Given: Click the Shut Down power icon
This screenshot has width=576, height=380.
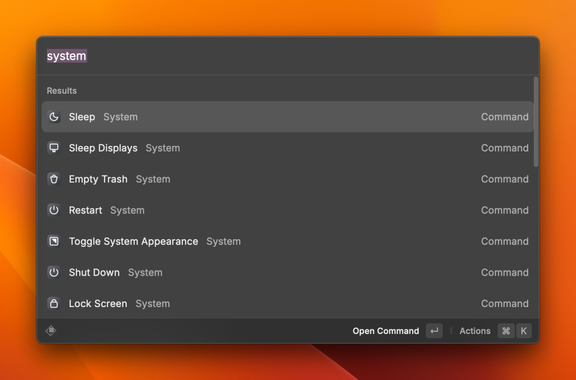Looking at the screenshot, I should coord(54,273).
